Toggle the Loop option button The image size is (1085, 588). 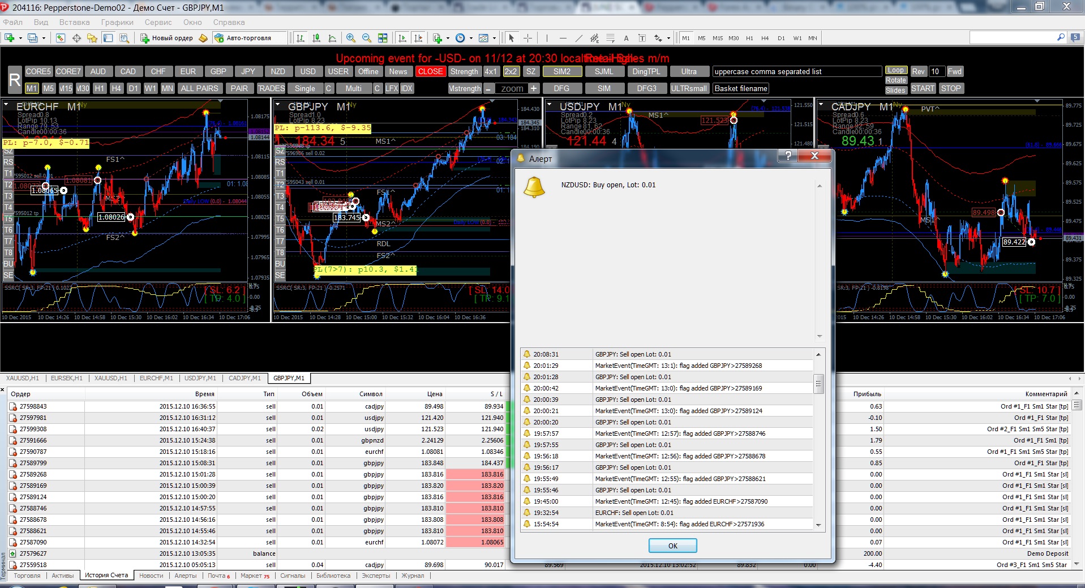click(896, 70)
